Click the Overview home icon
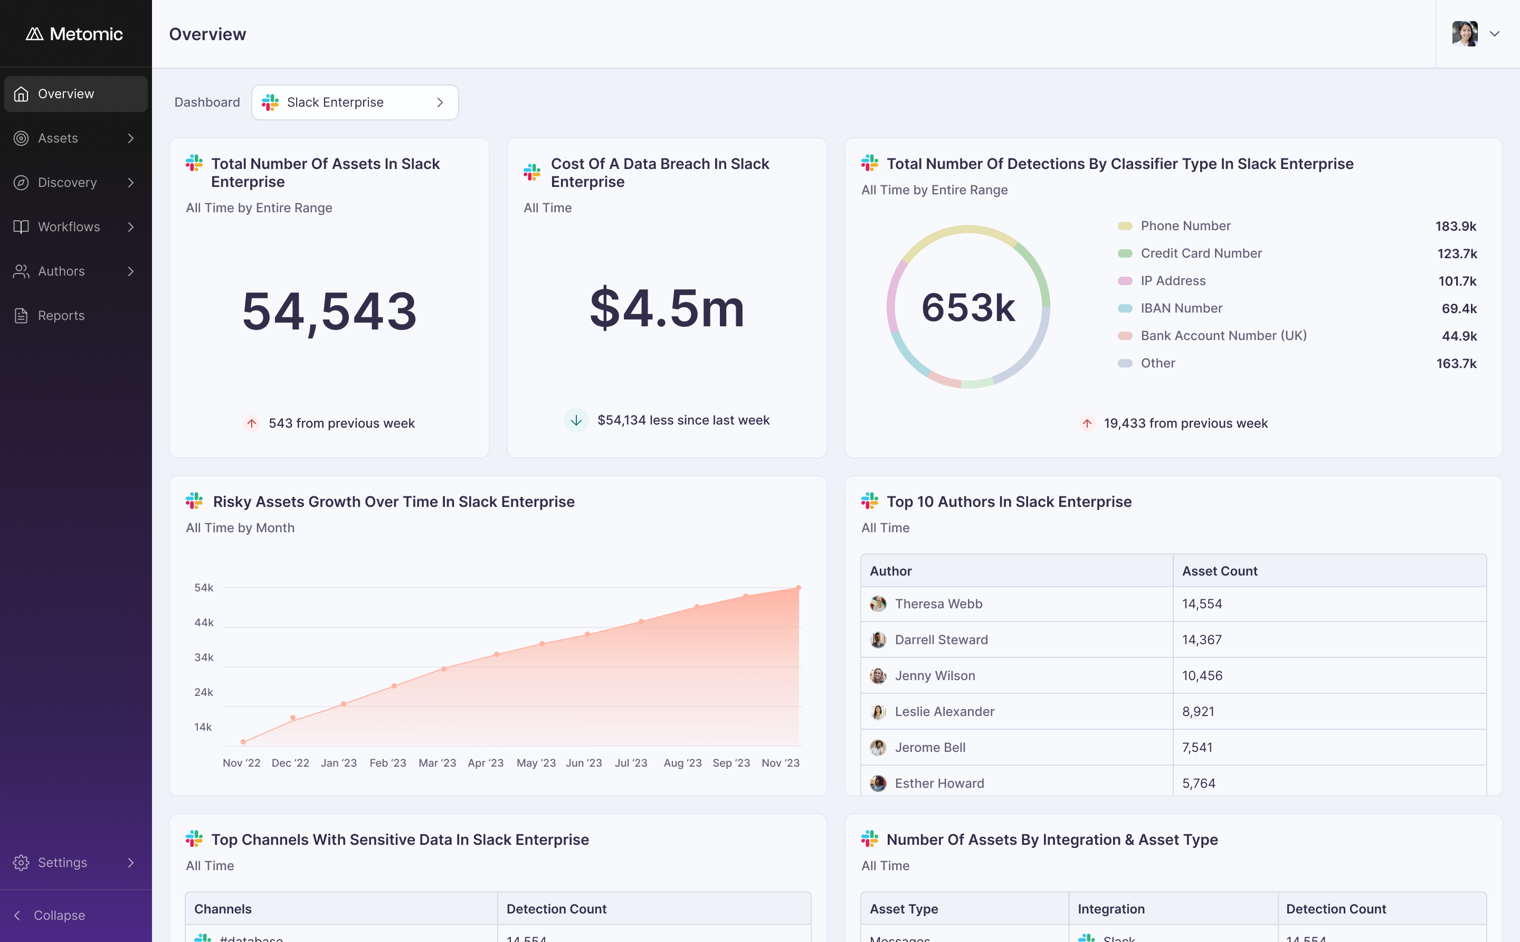The height and width of the screenshot is (942, 1520). click(x=21, y=94)
